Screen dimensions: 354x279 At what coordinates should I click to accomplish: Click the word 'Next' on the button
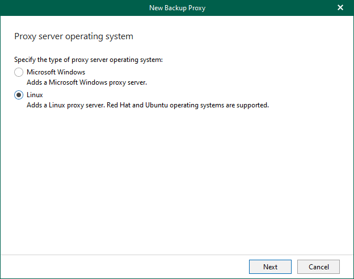[x=270, y=266]
